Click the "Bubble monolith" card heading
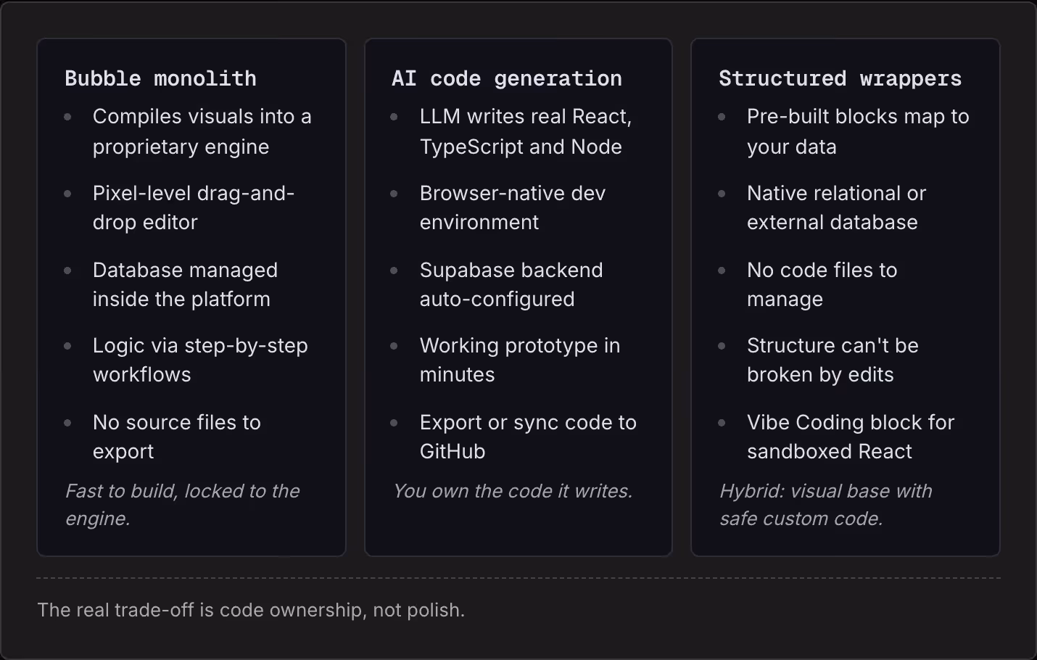This screenshot has width=1037, height=660. [160, 78]
